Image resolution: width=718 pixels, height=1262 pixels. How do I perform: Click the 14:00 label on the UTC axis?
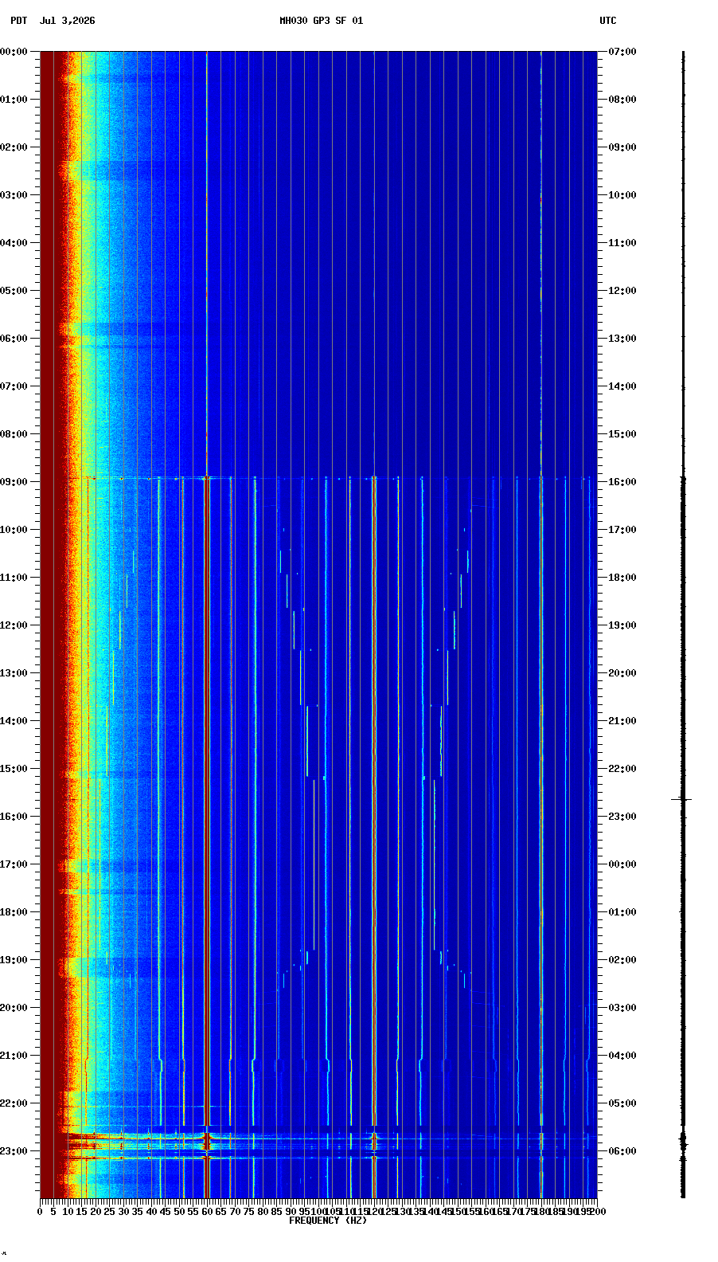[622, 386]
